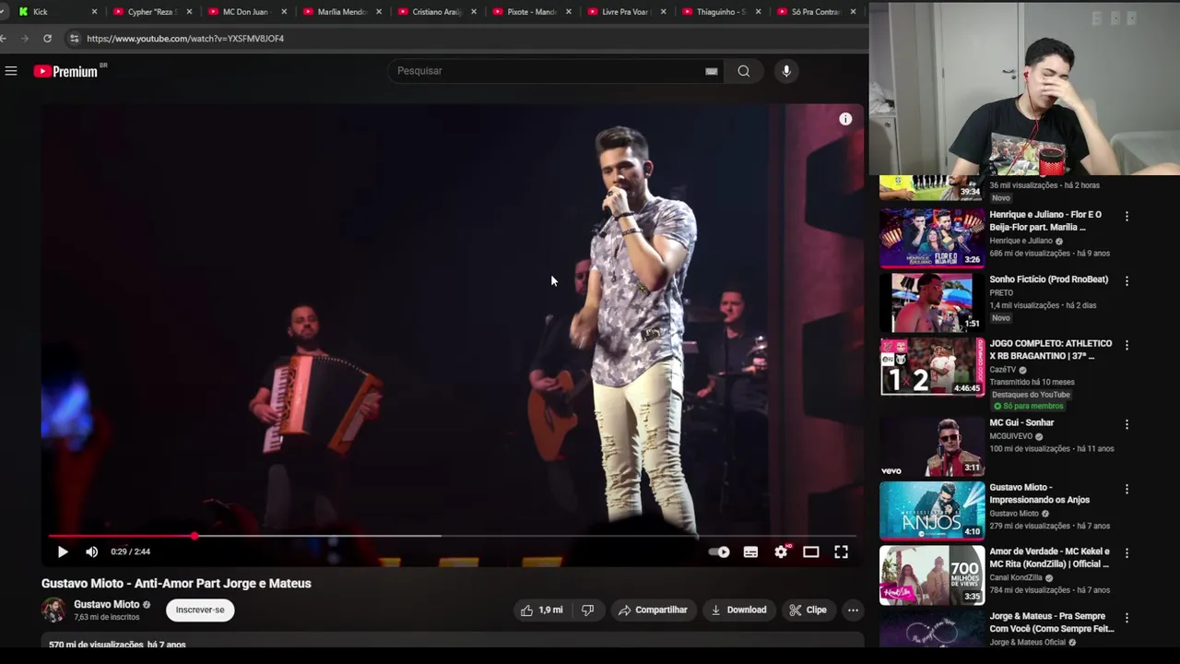Enter fullscreen mode
The height and width of the screenshot is (664, 1180).
842,551
